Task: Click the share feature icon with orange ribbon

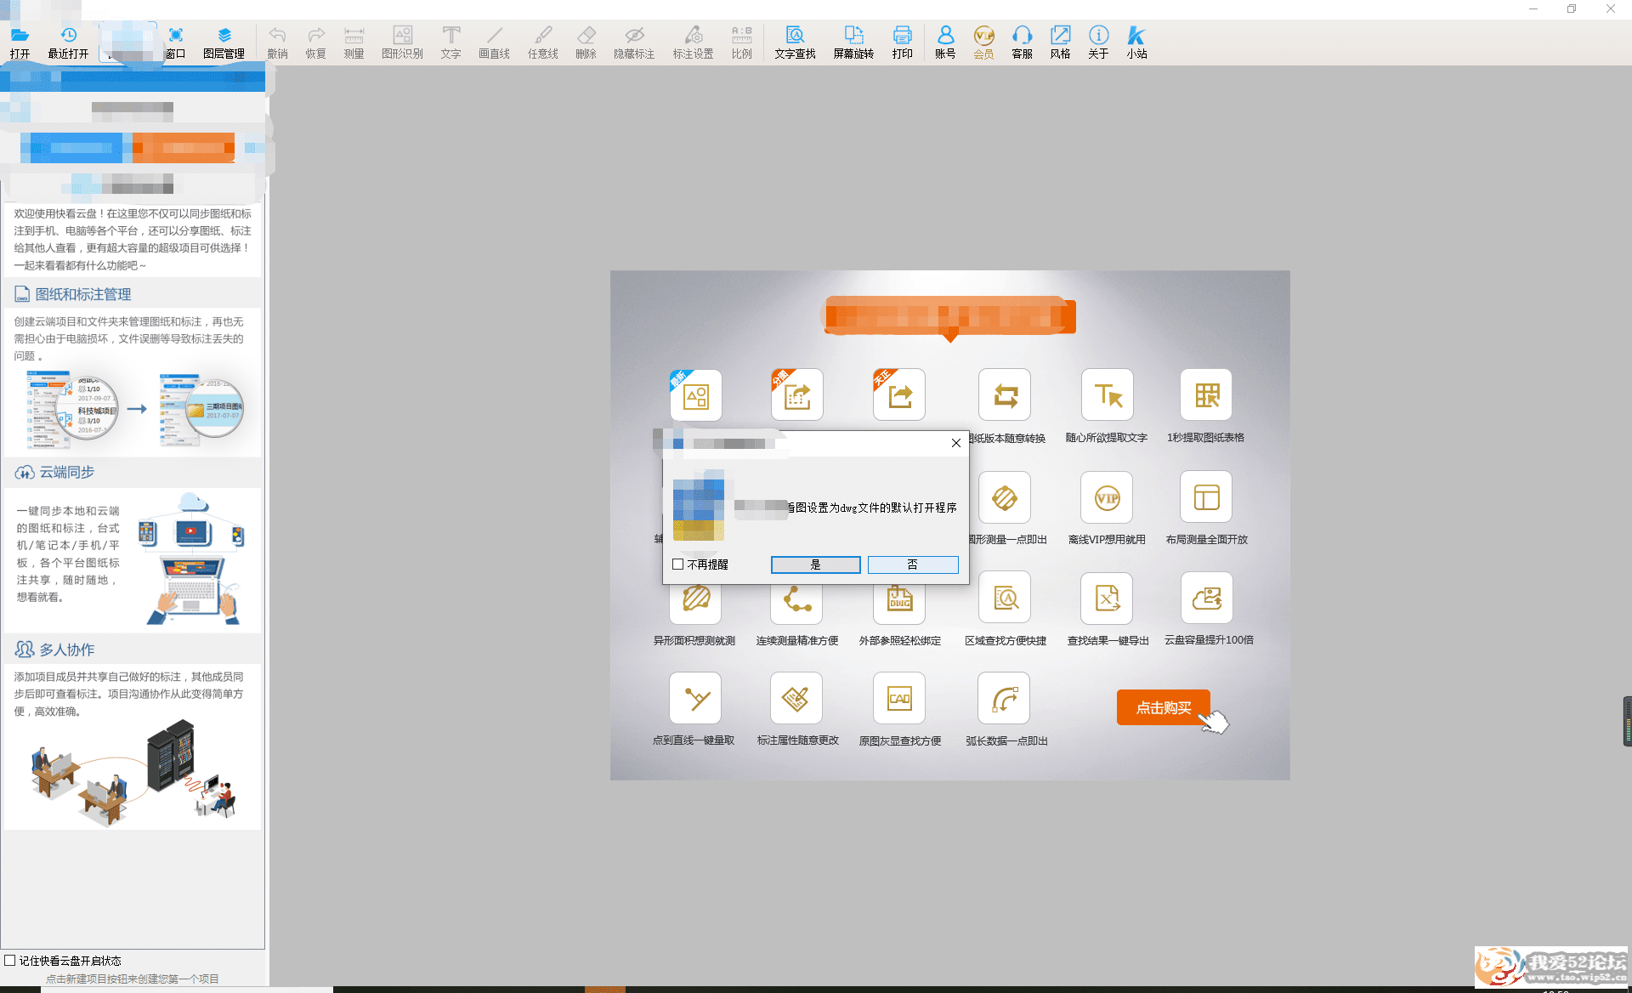Action: [899, 394]
